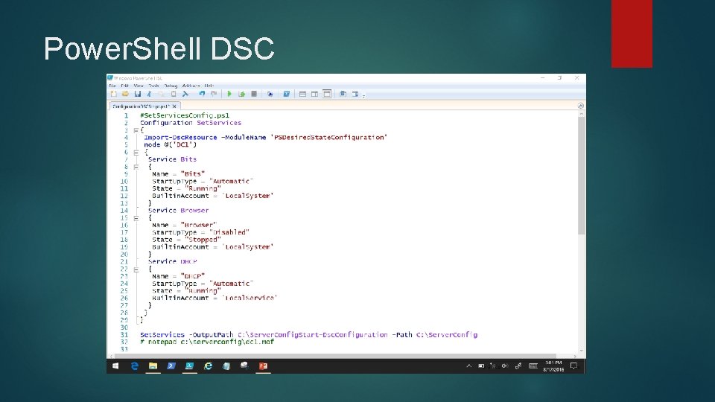Viewport: 715px width, 402px height.
Task: Collapse the node block at line 6
Action: (x=136, y=153)
